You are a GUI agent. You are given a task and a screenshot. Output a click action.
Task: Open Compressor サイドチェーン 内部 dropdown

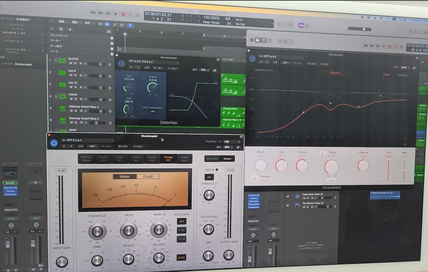click(232, 142)
